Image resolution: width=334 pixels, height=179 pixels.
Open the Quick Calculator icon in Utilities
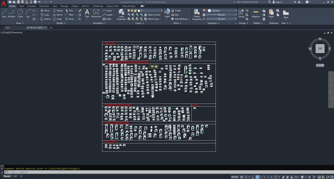tap(264, 19)
